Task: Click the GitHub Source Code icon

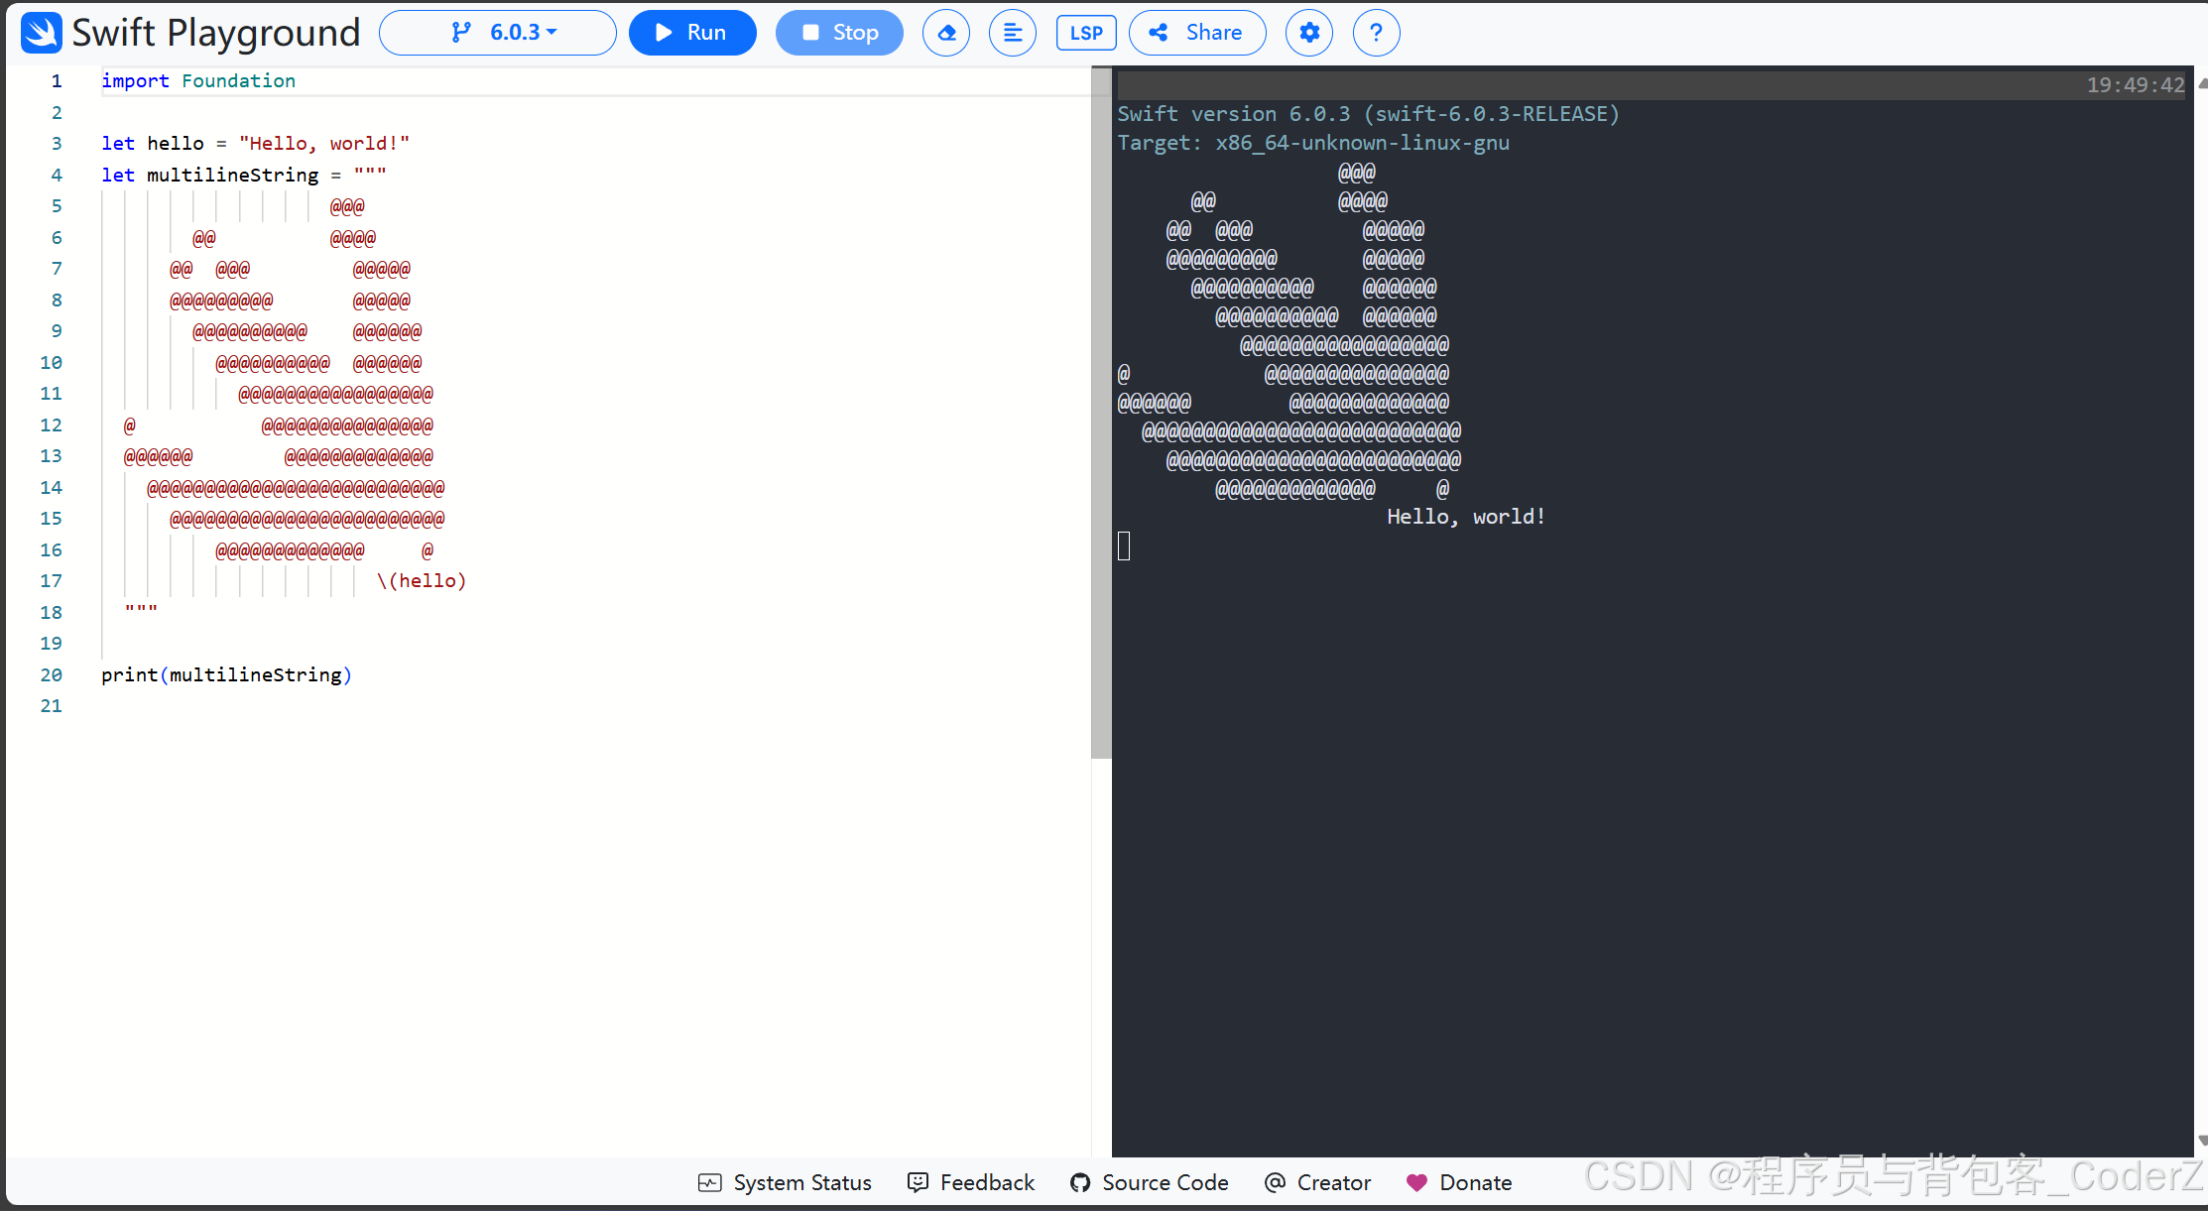Action: [1080, 1182]
